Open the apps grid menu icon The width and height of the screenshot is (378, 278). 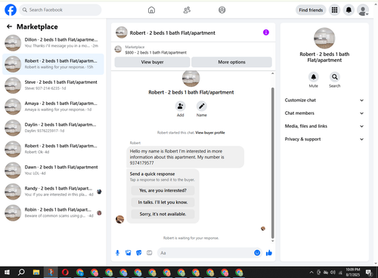pyautogui.click(x=334, y=10)
